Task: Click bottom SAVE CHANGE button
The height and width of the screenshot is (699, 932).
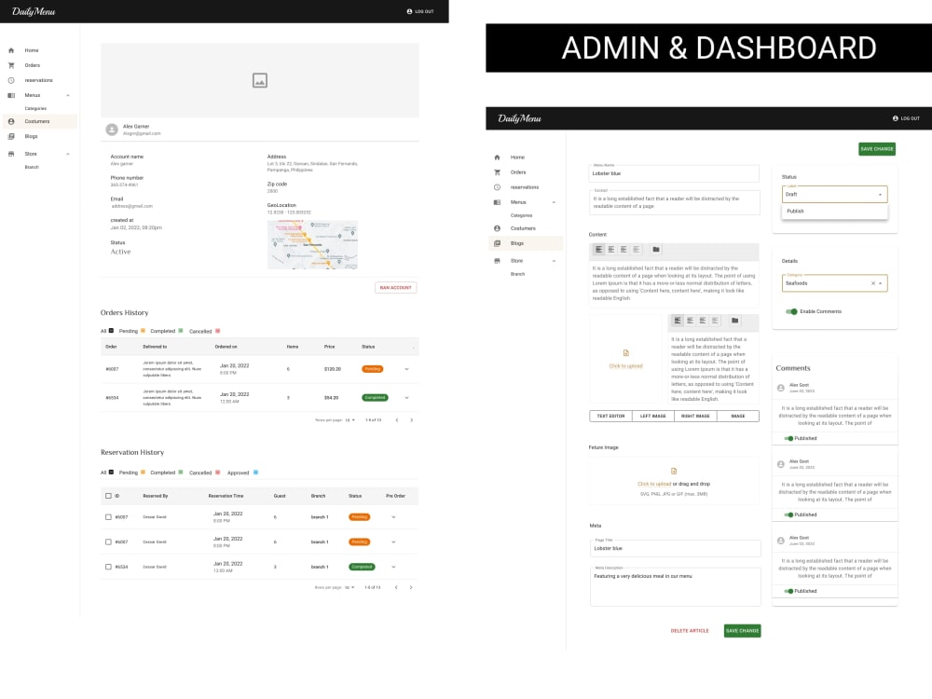Action: point(743,631)
